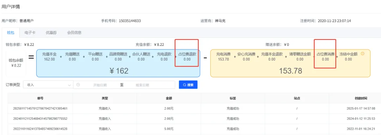Click the 153.78 total in the yellow box

[290, 71]
